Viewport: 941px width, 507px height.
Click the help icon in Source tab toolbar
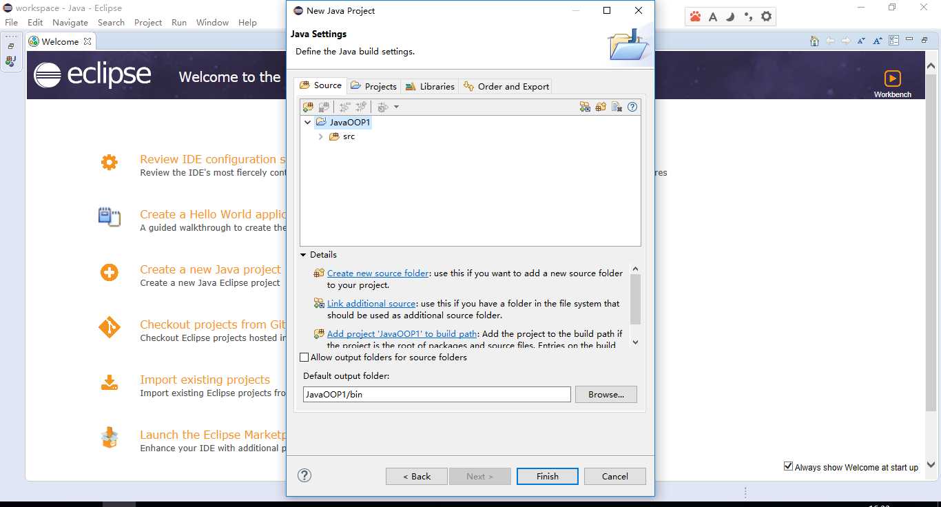coord(632,107)
